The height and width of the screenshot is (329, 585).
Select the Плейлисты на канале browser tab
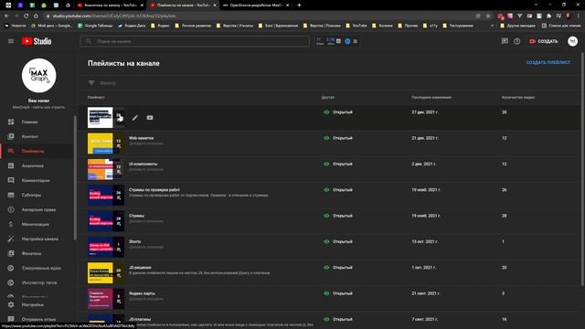point(183,5)
